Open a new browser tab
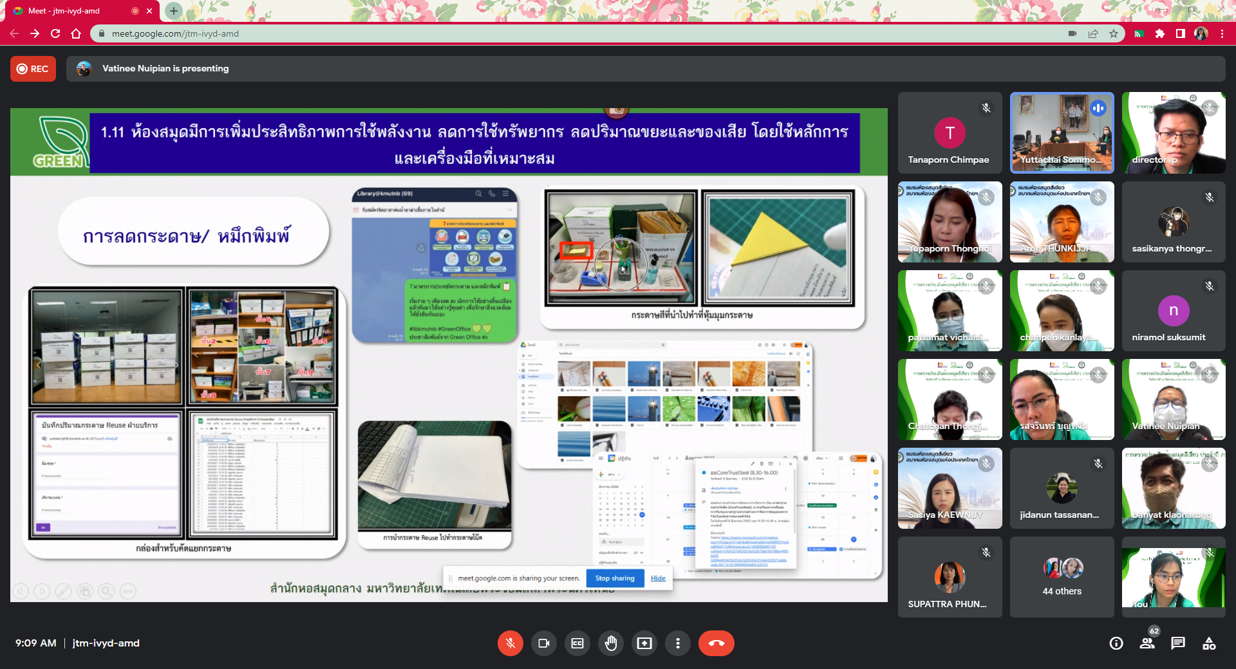Image resolution: width=1236 pixels, height=669 pixels. point(174,11)
